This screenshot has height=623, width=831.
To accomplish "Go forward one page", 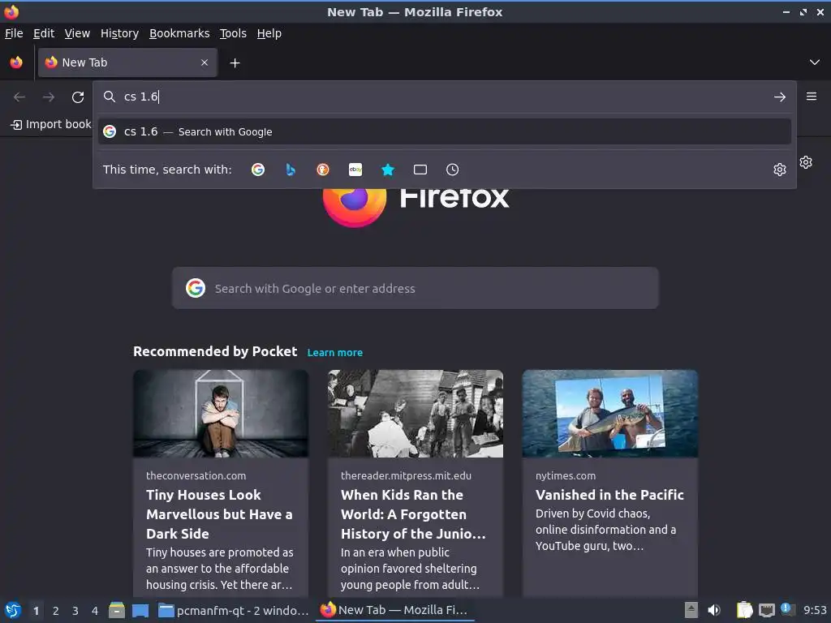I will 49,97.
